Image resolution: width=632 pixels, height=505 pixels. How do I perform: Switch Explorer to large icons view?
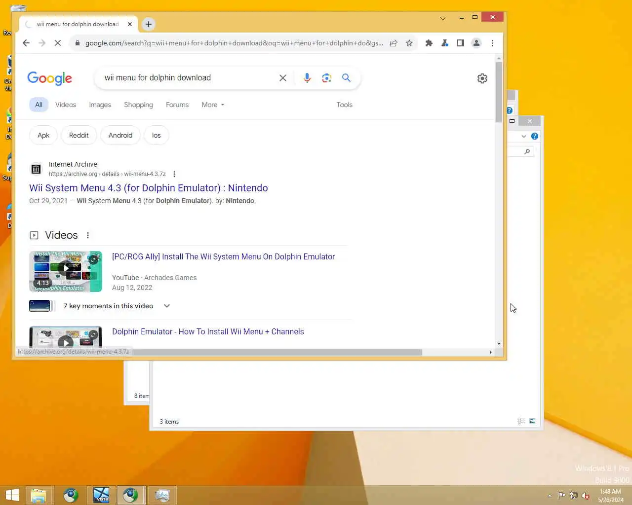pos(533,421)
